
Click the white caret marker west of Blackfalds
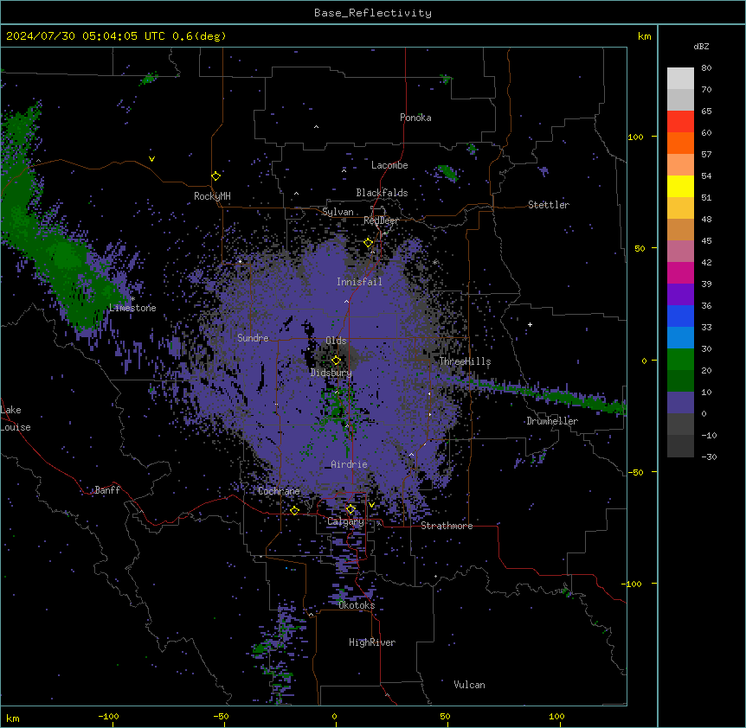pyautogui.click(x=296, y=194)
